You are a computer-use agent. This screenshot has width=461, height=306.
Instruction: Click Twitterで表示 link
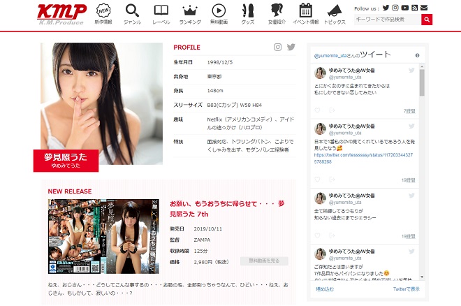407,289
